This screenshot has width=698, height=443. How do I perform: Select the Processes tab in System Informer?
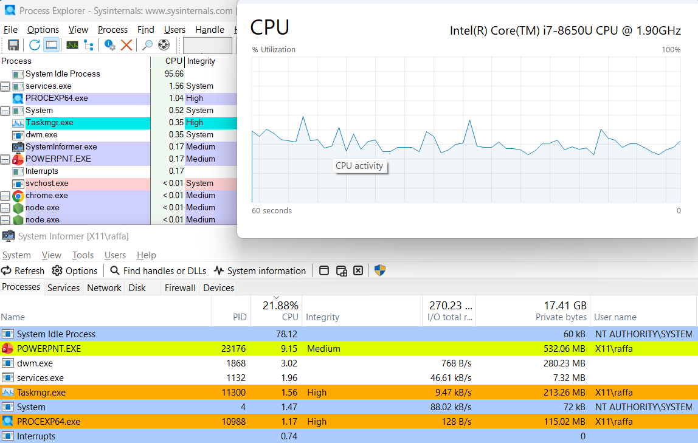pos(21,287)
